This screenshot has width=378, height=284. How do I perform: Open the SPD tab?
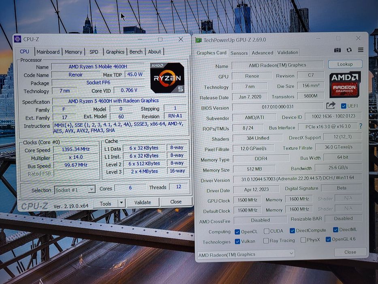pyautogui.click(x=94, y=52)
